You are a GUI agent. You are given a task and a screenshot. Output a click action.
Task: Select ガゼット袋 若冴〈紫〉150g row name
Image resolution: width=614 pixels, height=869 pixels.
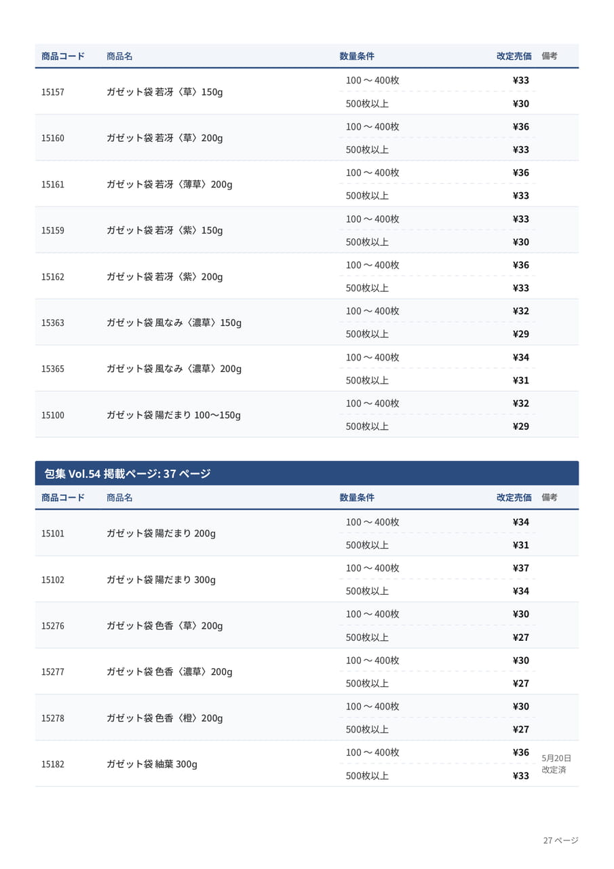click(x=164, y=230)
